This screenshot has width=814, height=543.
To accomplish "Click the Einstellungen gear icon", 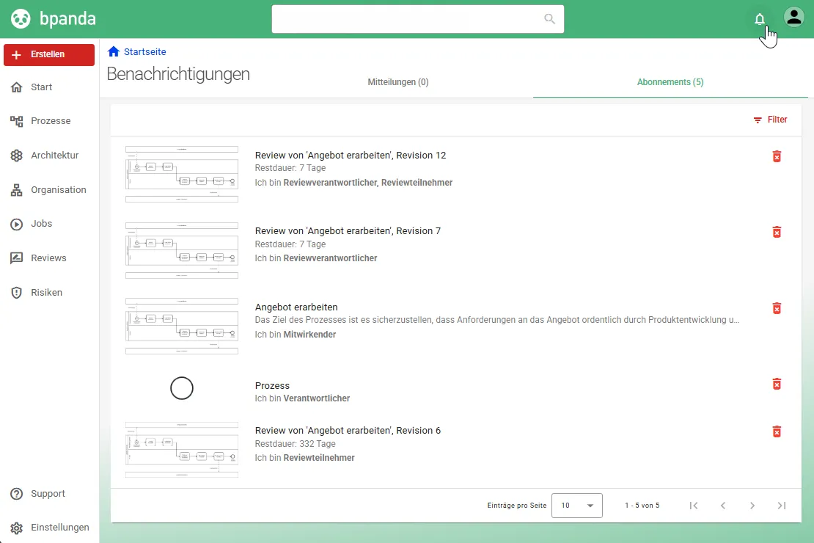I will click(17, 528).
